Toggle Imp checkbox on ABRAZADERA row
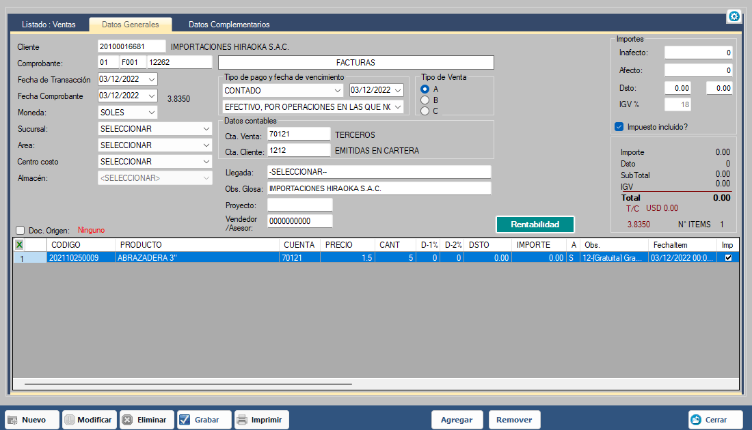 coord(729,257)
